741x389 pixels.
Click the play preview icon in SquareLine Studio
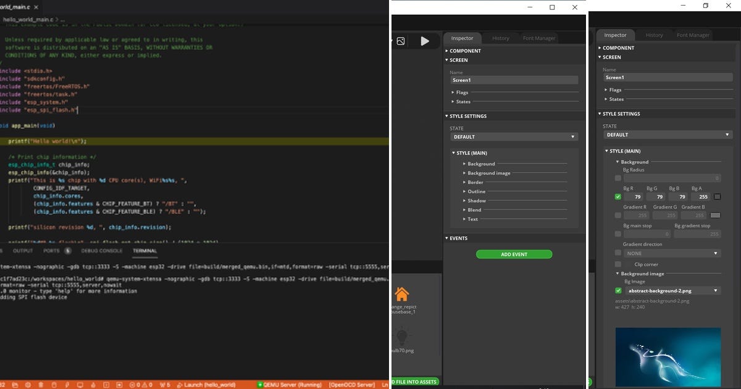425,41
